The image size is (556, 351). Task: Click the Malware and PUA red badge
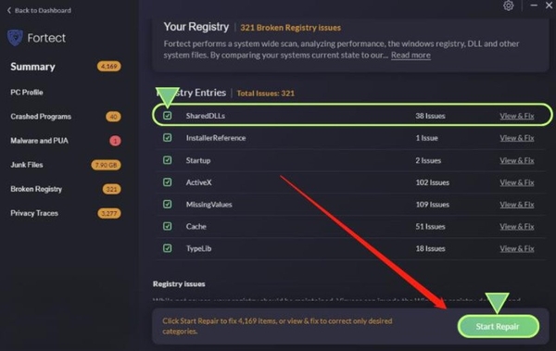(x=115, y=141)
